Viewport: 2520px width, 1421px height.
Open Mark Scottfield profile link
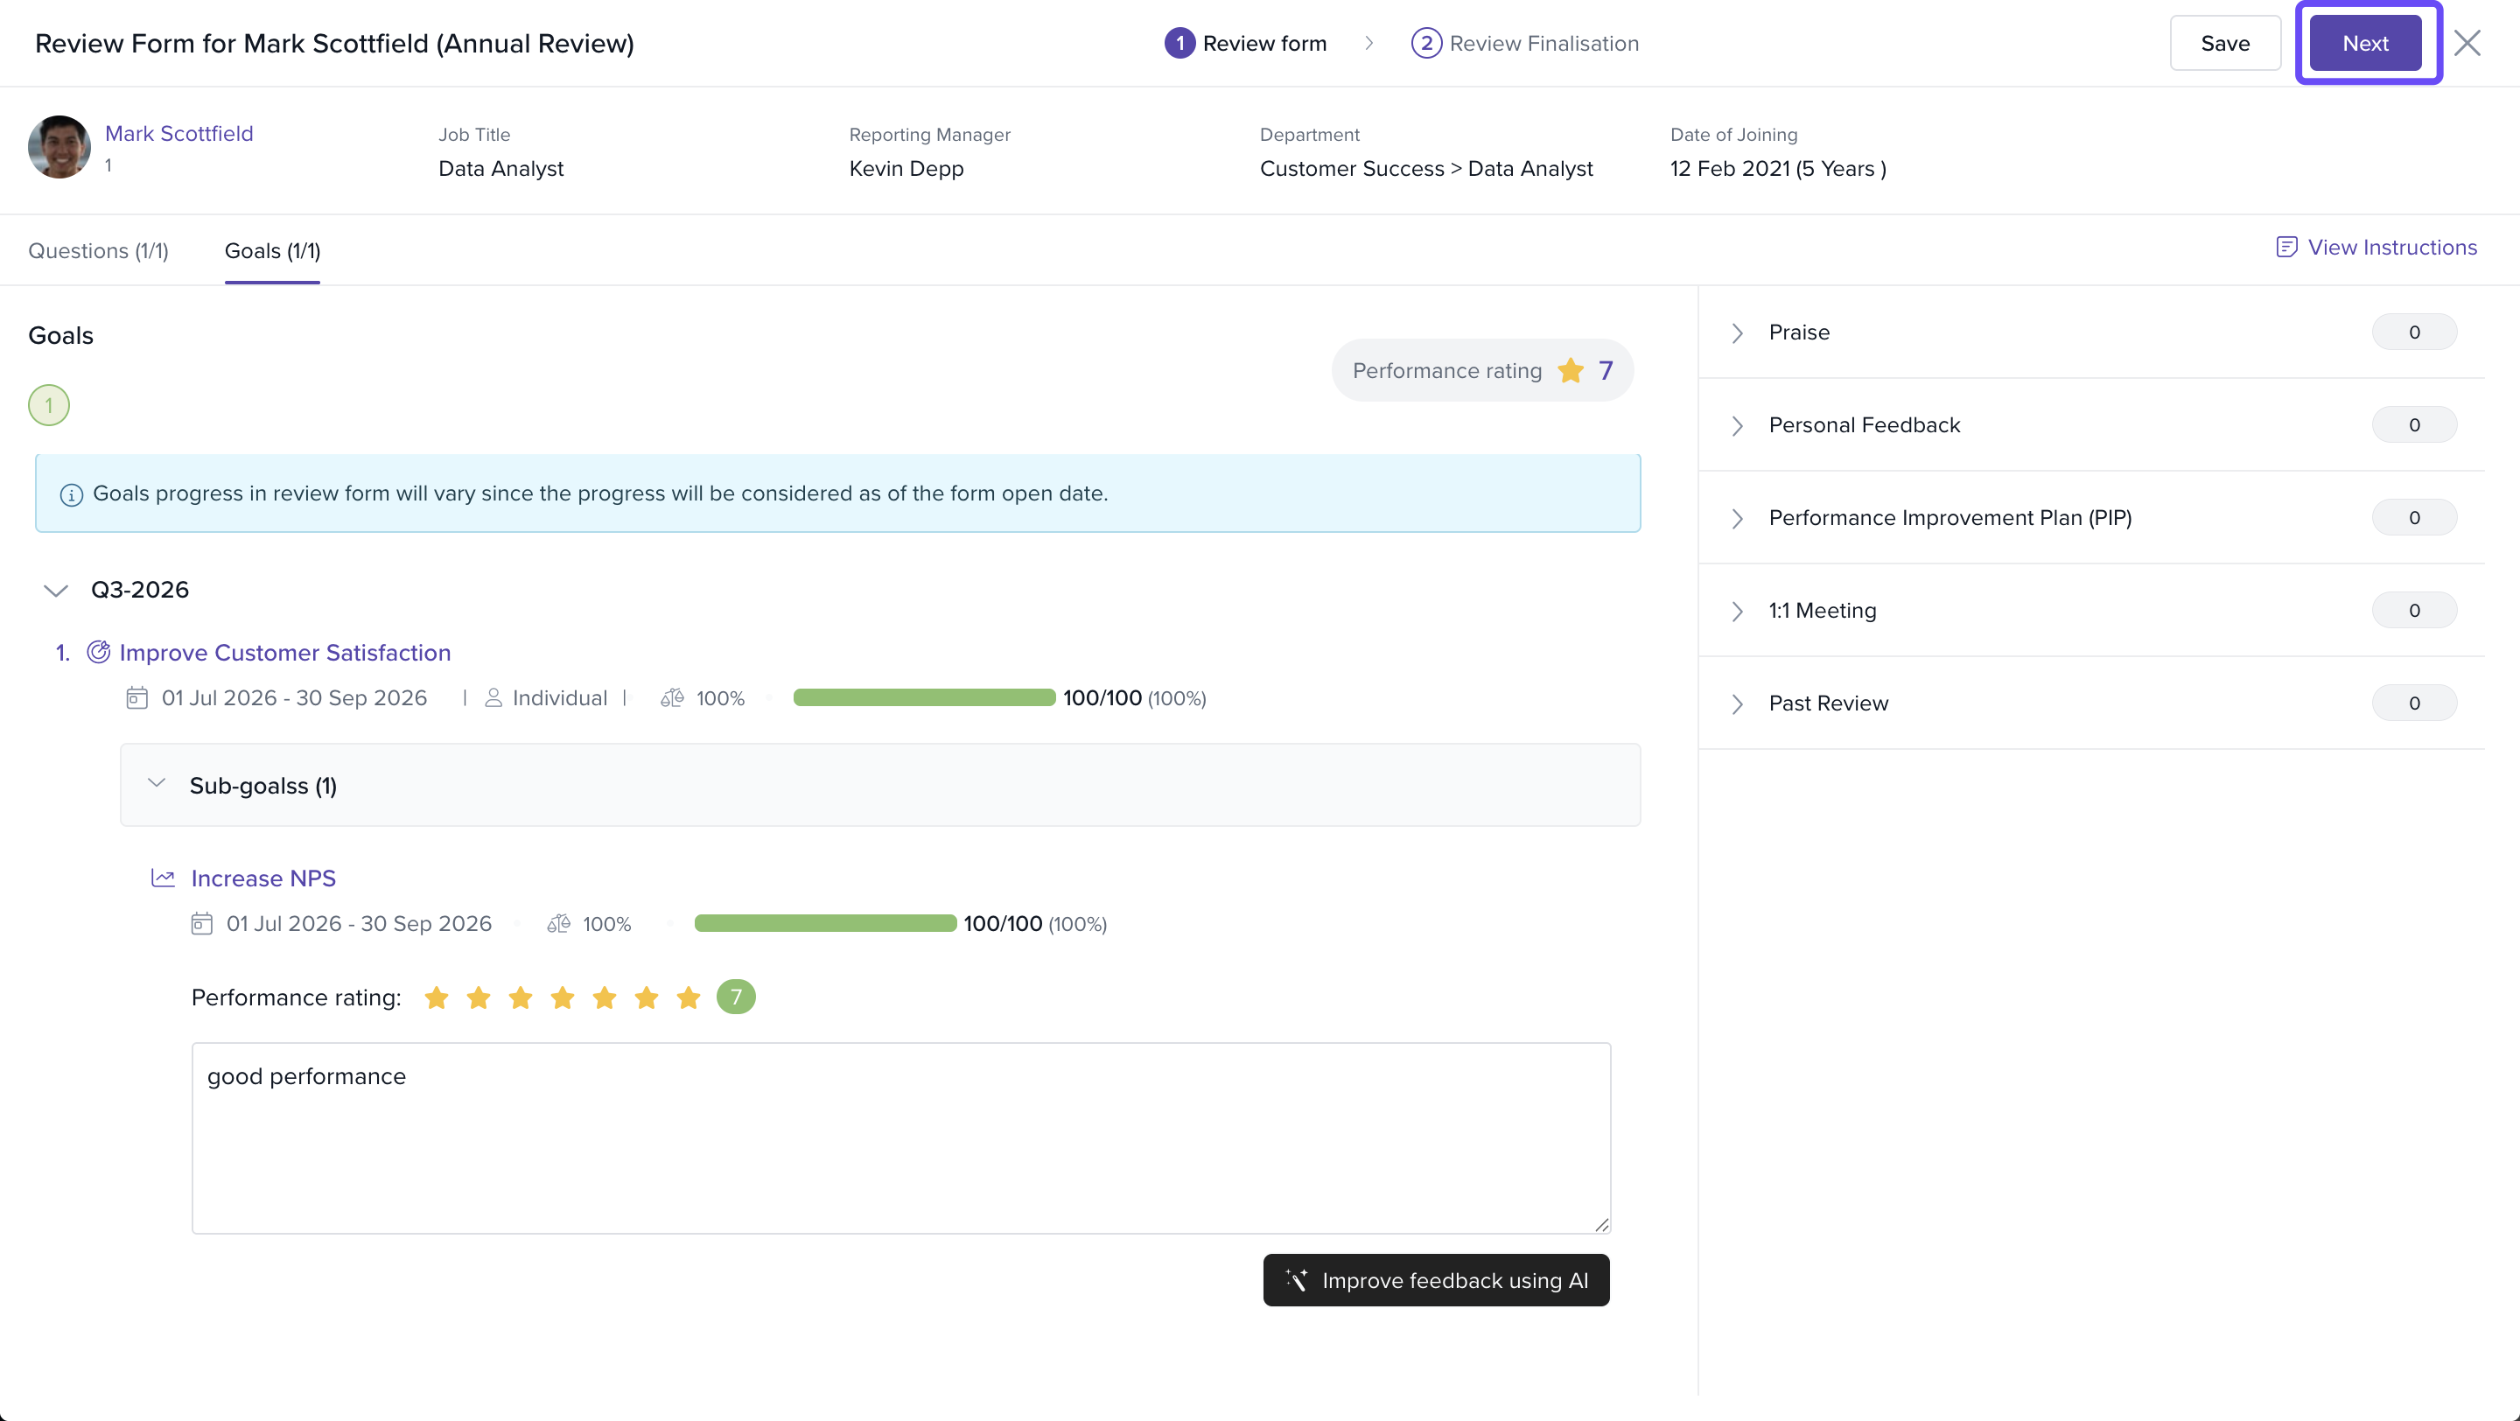tap(179, 134)
